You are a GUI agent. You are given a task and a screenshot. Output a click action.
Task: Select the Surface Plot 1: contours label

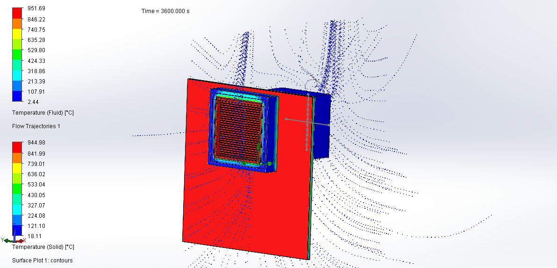pyautogui.click(x=42, y=260)
